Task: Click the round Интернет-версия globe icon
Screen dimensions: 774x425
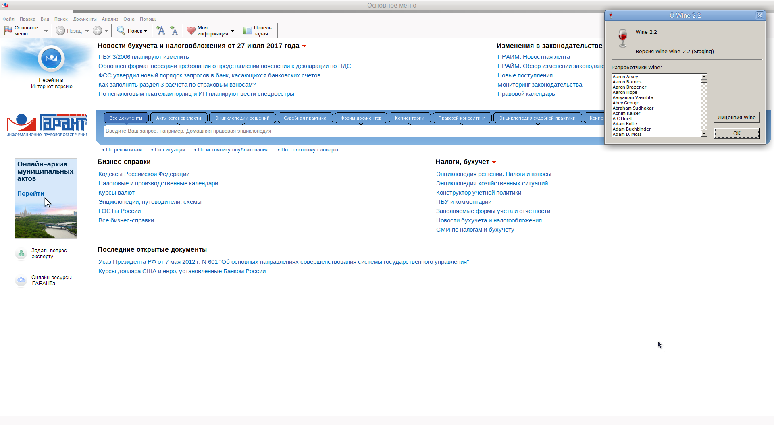Action: pyautogui.click(x=52, y=59)
